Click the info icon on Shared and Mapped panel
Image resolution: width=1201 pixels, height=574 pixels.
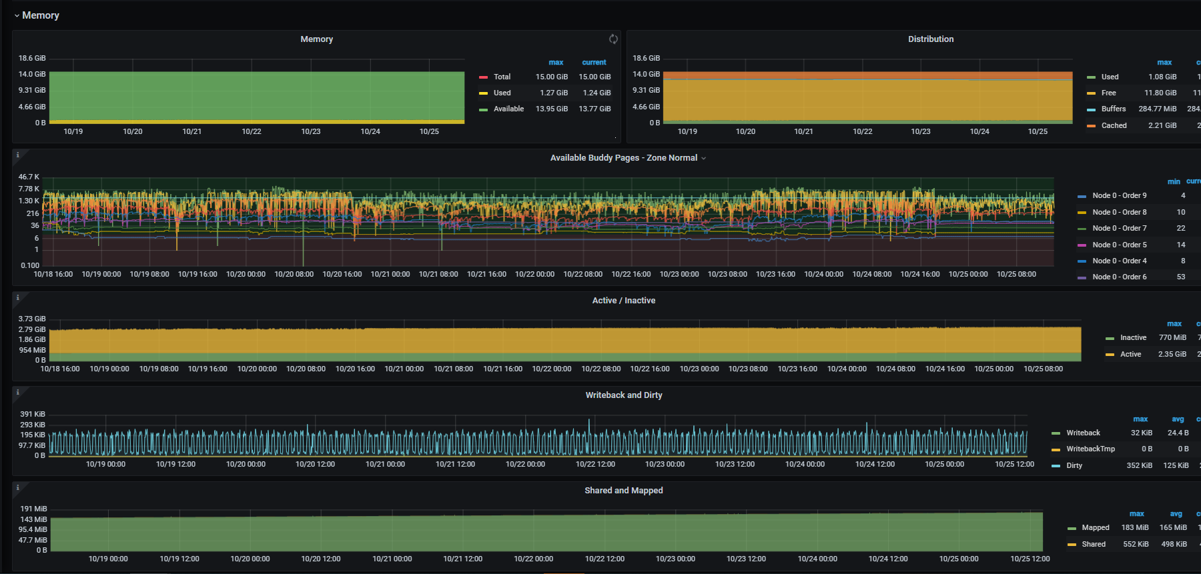click(x=18, y=487)
